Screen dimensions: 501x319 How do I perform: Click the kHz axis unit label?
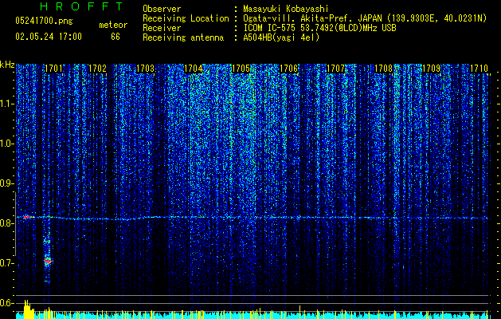click(7, 65)
